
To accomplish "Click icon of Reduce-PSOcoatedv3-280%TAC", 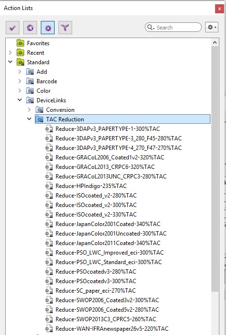I will coord(49,272).
